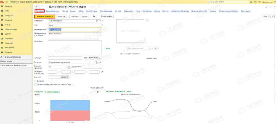This screenshot has height=124, width=276.
Task: Click into the Описание text area
Action: tap(75, 48)
